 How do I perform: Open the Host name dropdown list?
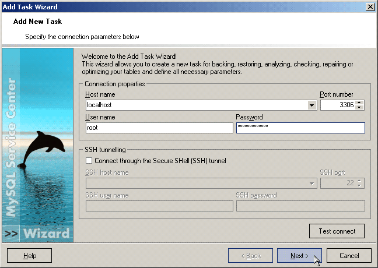click(311, 105)
